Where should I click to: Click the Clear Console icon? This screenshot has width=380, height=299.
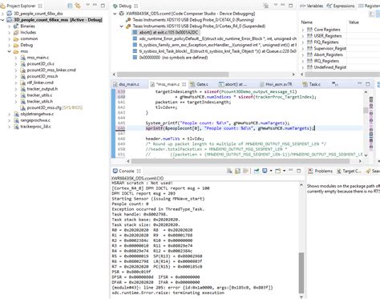click(x=229, y=171)
